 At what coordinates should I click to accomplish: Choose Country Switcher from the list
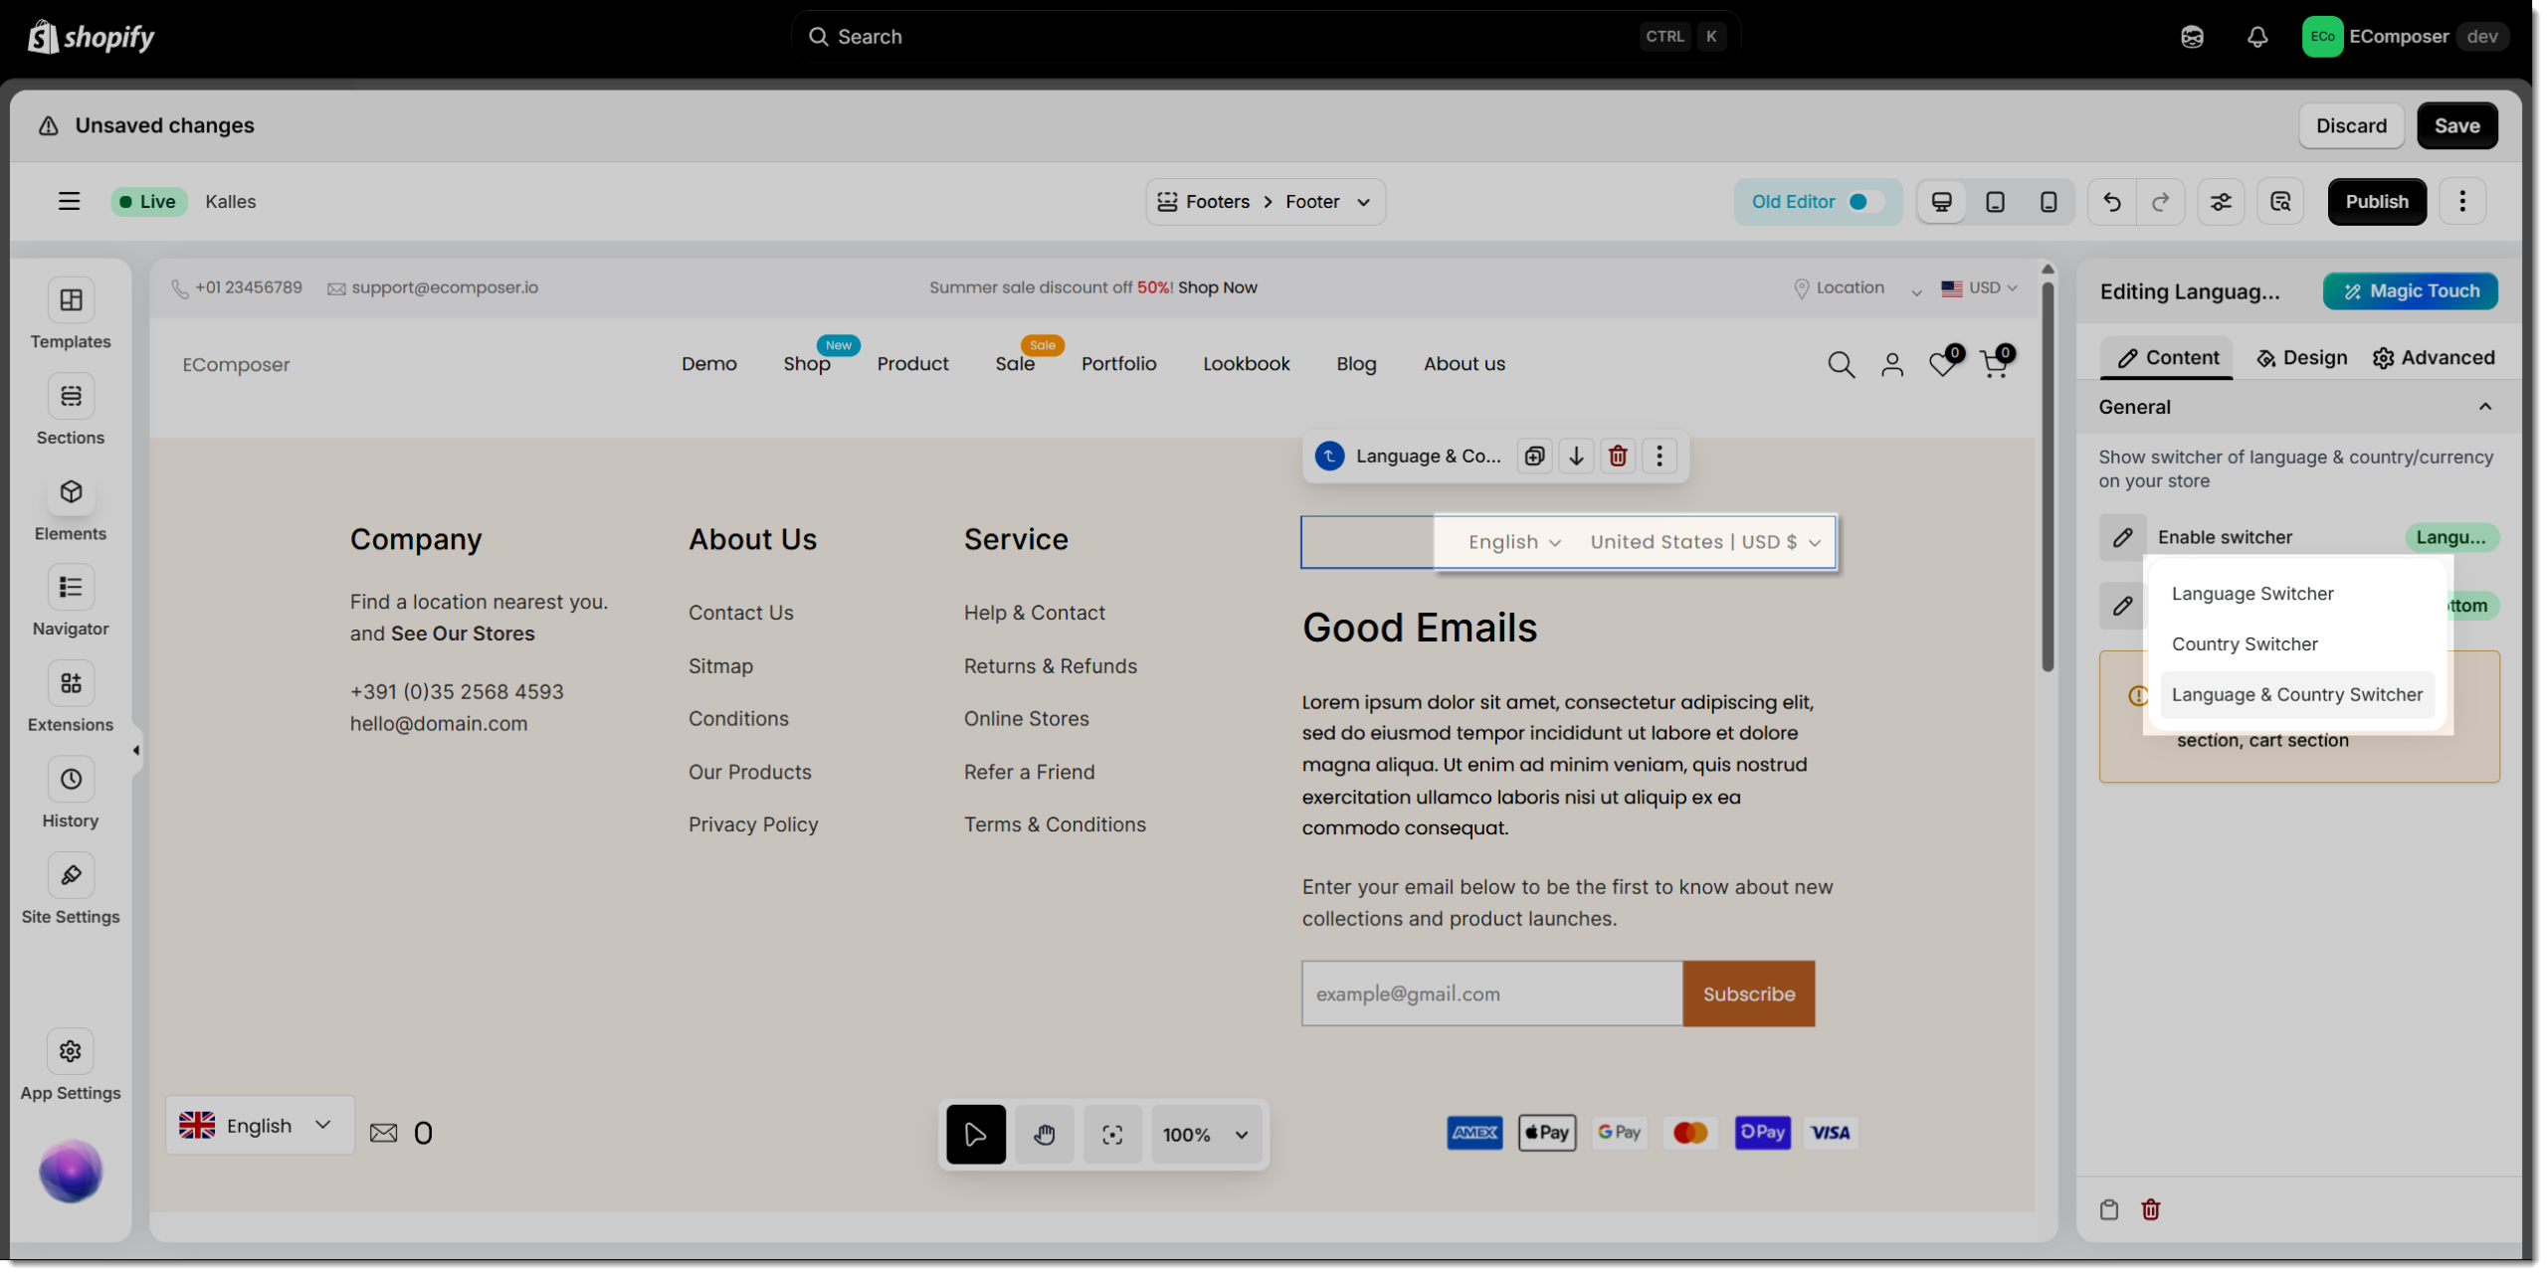click(2245, 644)
